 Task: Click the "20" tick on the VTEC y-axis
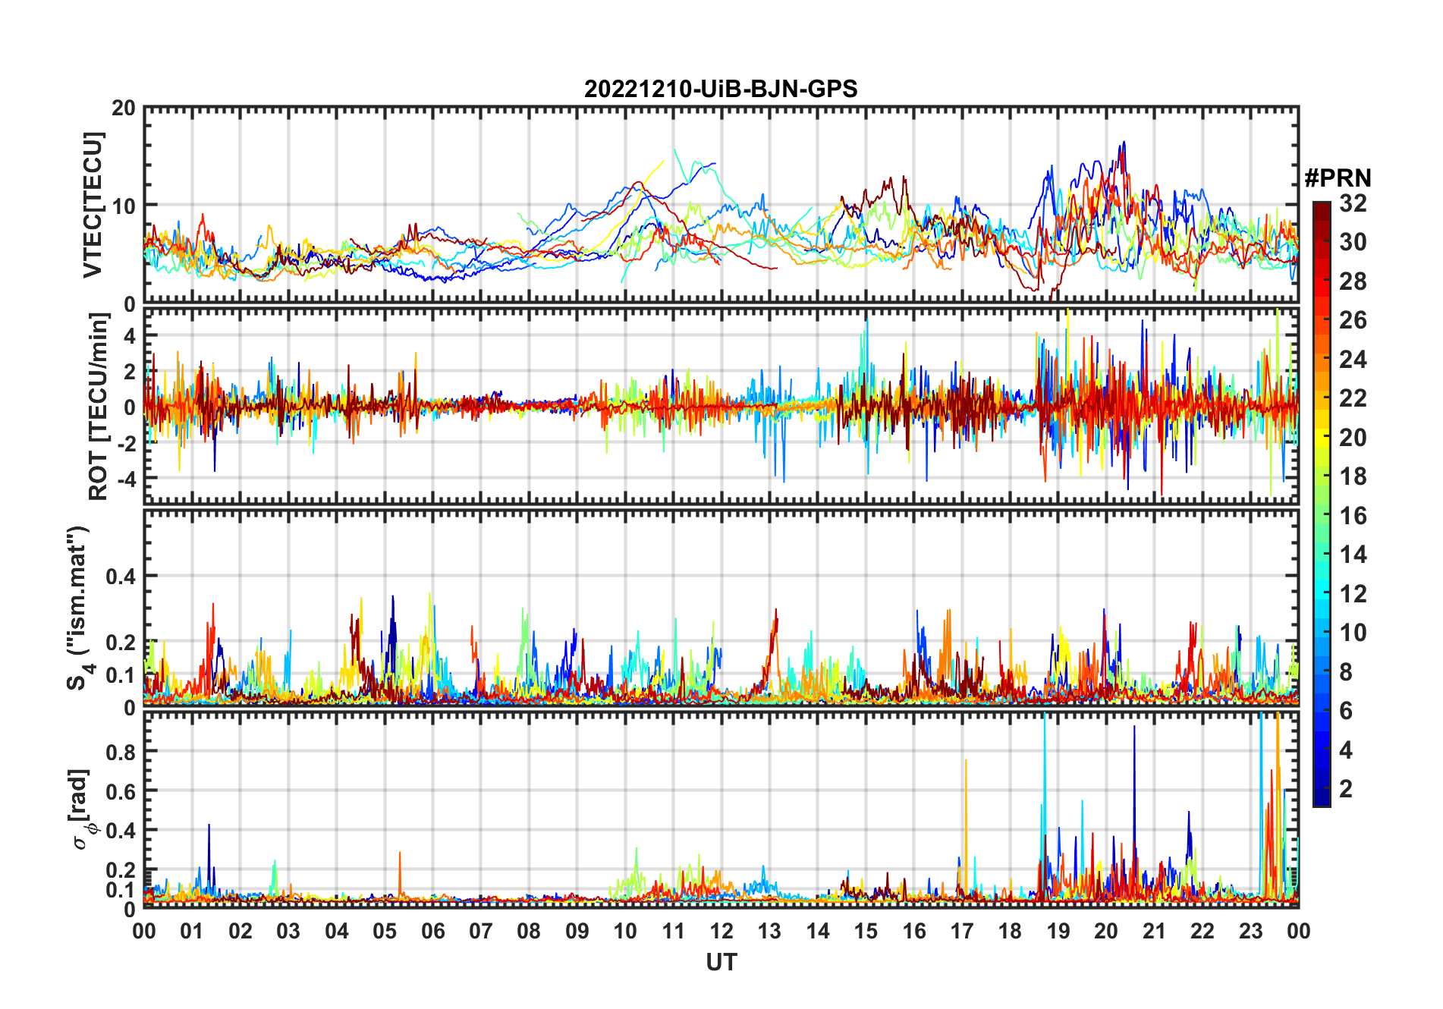point(124,108)
